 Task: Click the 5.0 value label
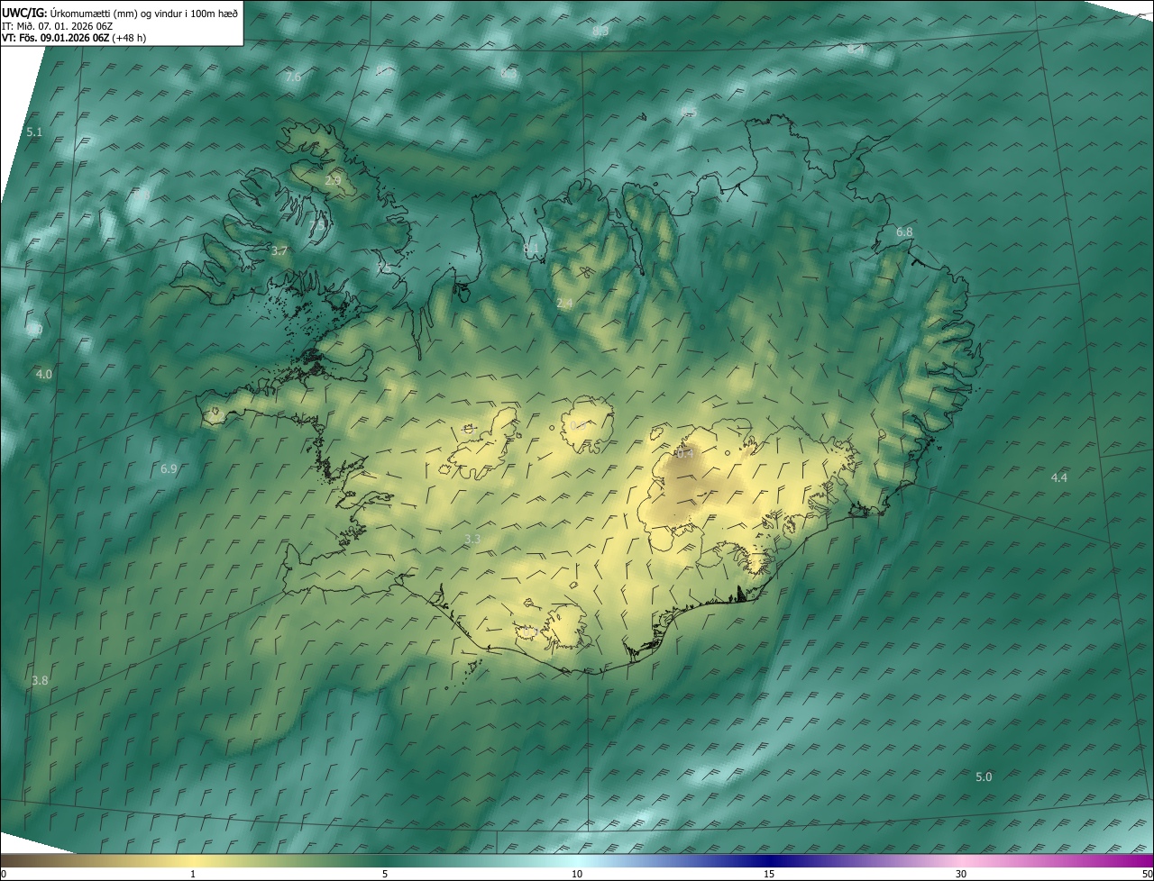point(984,777)
